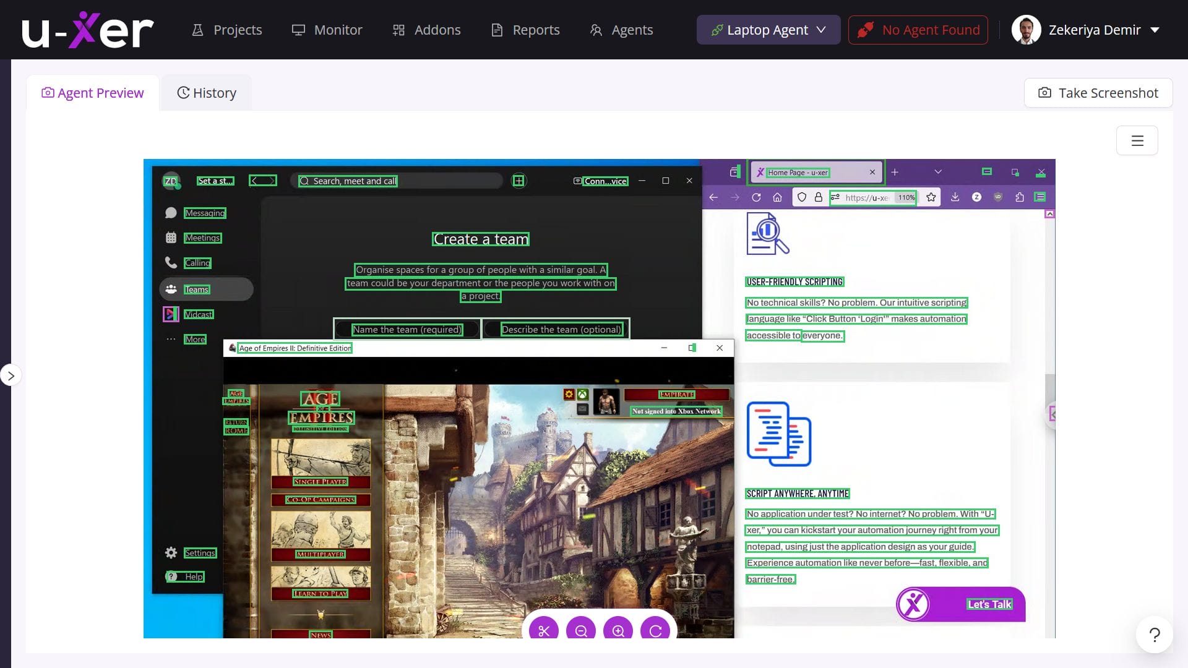Open the Laptop Agent dropdown

tap(768, 30)
